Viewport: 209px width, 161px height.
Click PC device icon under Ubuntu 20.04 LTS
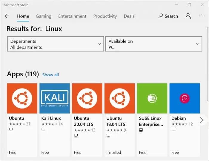(76, 136)
